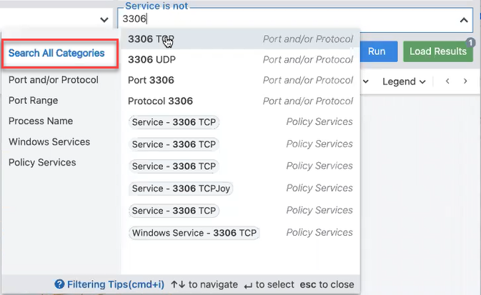Viewport: 481px width, 295px height.
Task: Expand the dropdown left of Service field
Action: tap(104, 21)
